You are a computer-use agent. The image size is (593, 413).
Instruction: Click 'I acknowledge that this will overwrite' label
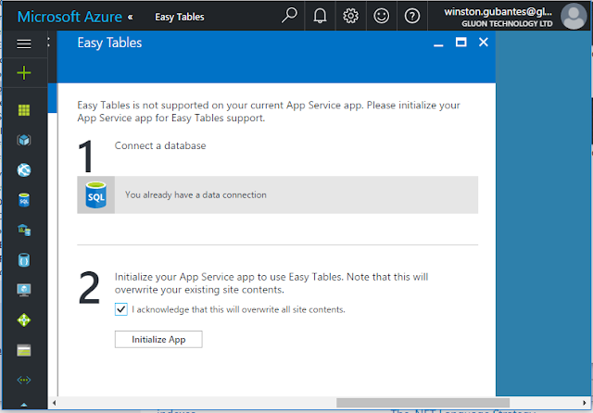(x=239, y=309)
